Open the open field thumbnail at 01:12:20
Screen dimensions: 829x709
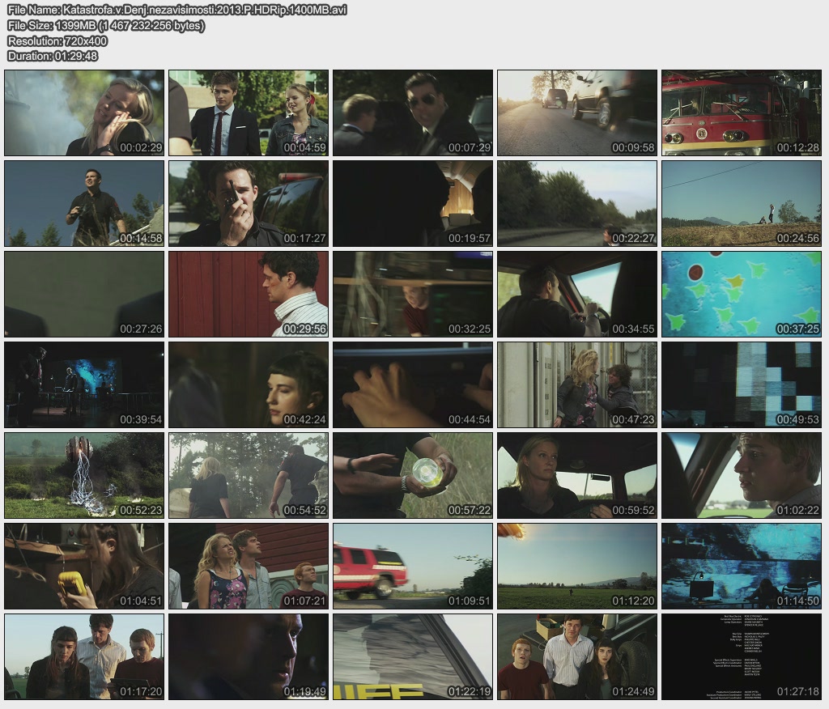tap(577, 566)
